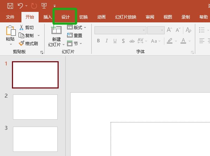Screen dimensions: 210x156
Task: Activate 格式刷 format painter
Action: (28, 43)
